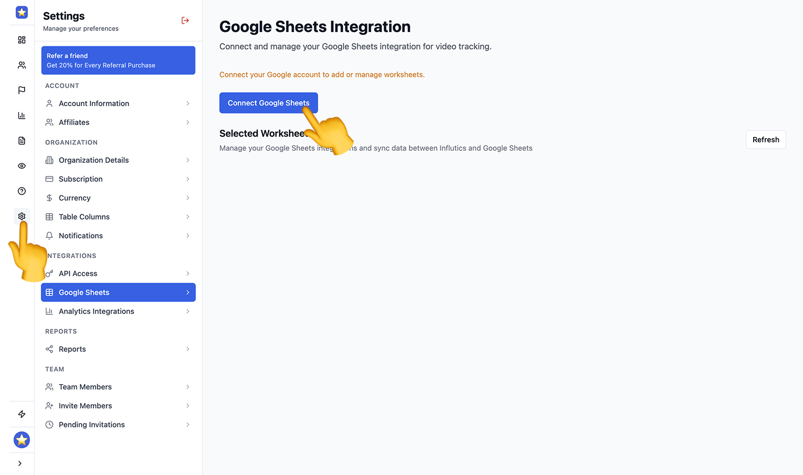Expand Table Columns chevron arrow
This screenshot has width=803, height=475.
188,217
